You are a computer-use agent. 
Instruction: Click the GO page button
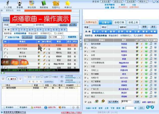[x=141, y=108]
